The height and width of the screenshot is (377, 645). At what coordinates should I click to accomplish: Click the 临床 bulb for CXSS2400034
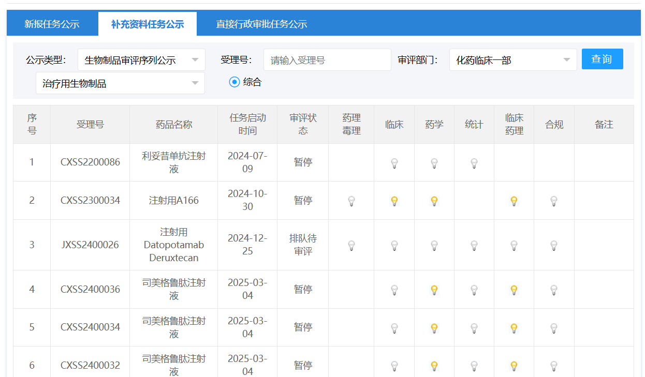click(x=394, y=328)
